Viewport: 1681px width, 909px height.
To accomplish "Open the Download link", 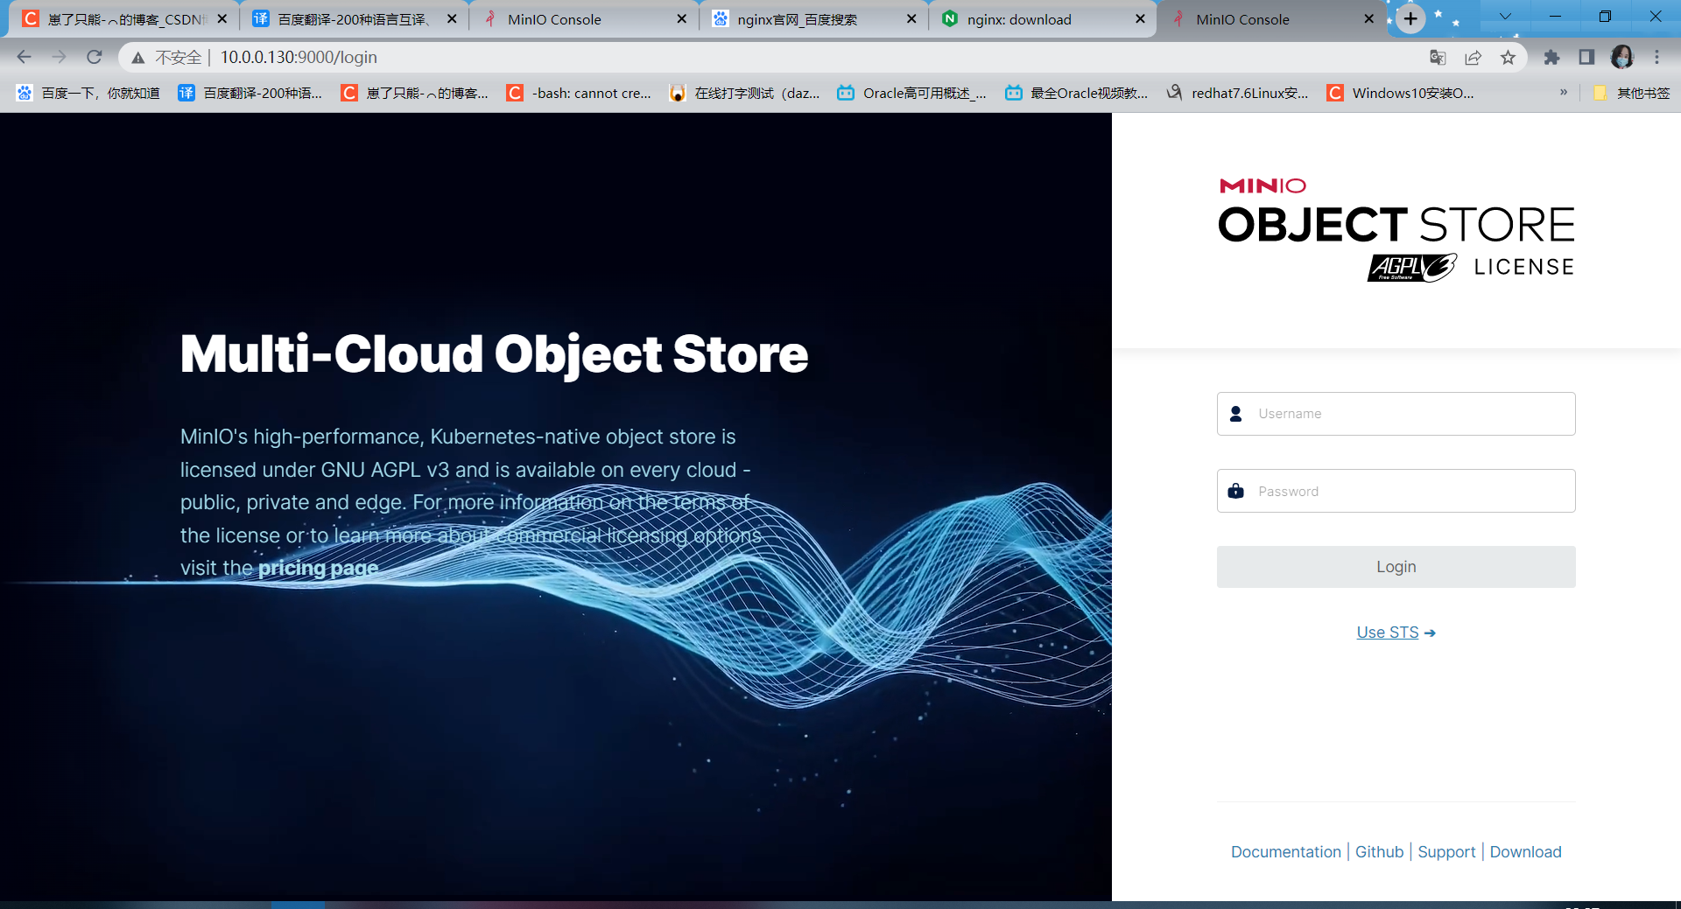I will [x=1525, y=852].
